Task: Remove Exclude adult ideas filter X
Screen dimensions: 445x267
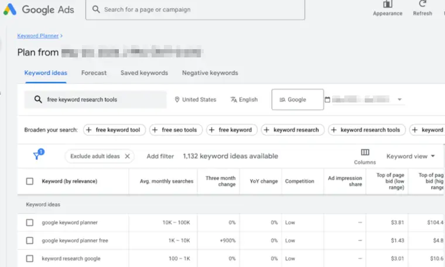Action: coord(128,156)
